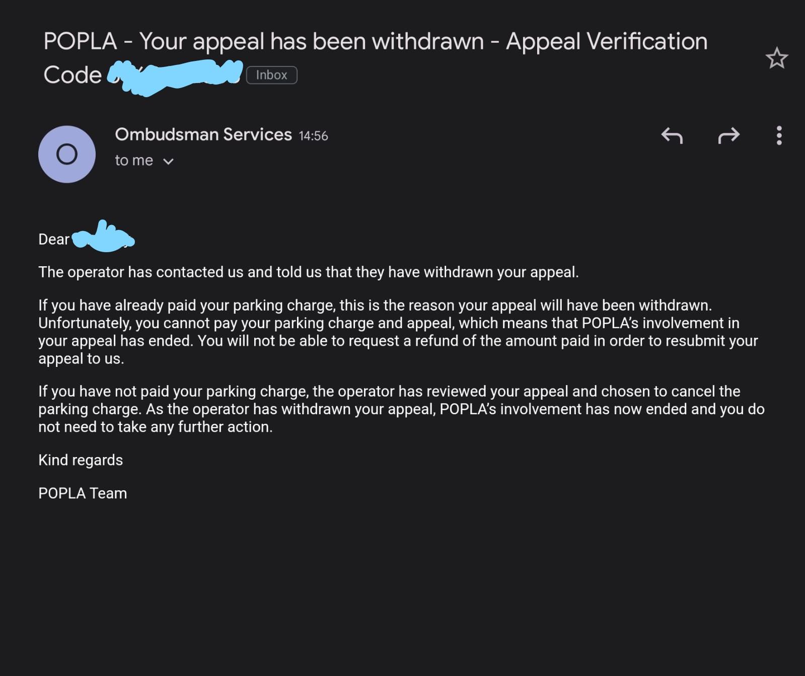Screen dimensions: 805x676
Task: Reply to the Ombudsman Services email
Action: pyautogui.click(x=672, y=135)
